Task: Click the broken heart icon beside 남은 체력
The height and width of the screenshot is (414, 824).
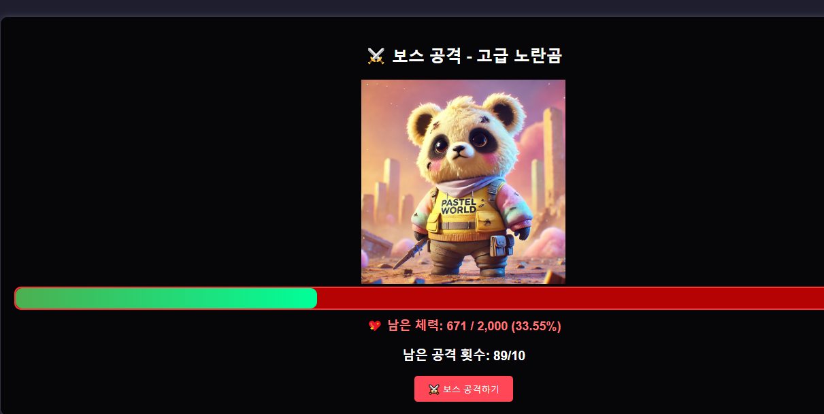Action: [x=374, y=326]
